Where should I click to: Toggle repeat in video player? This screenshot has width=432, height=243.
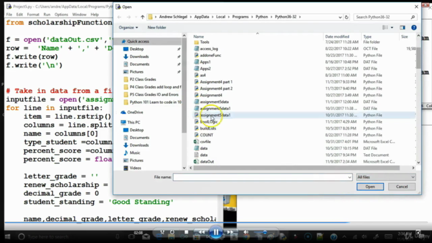(172, 232)
